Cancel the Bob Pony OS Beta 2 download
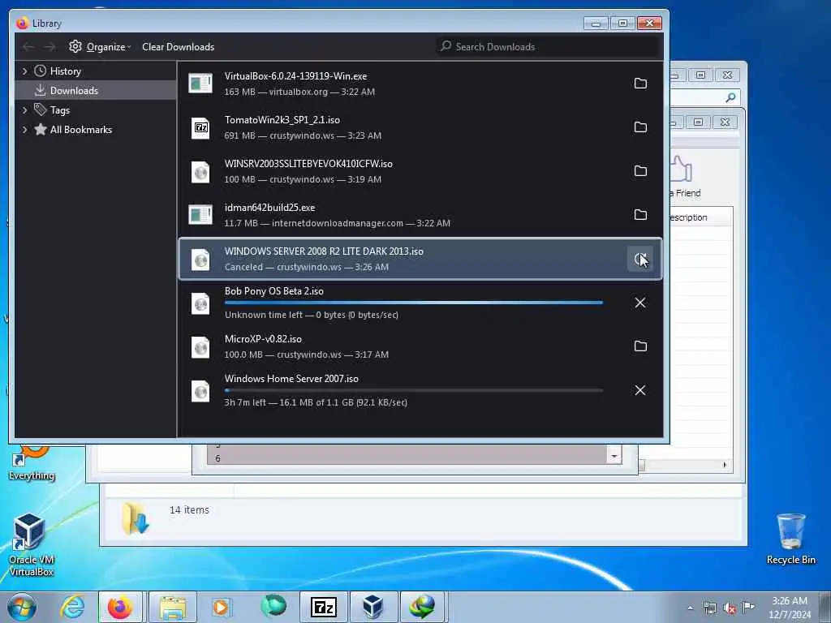 (x=640, y=303)
